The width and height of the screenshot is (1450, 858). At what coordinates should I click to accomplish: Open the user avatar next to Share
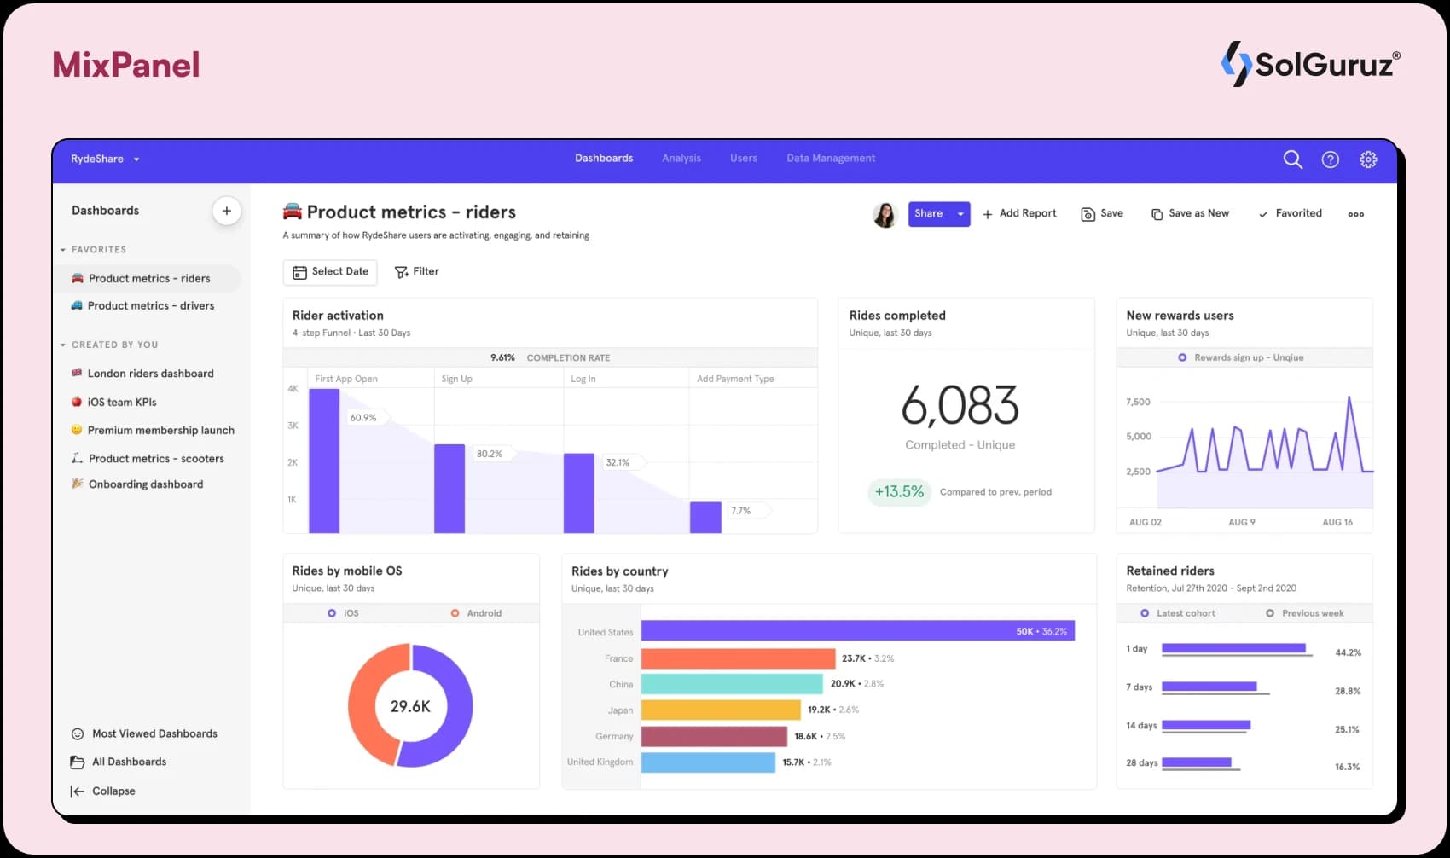tap(885, 214)
